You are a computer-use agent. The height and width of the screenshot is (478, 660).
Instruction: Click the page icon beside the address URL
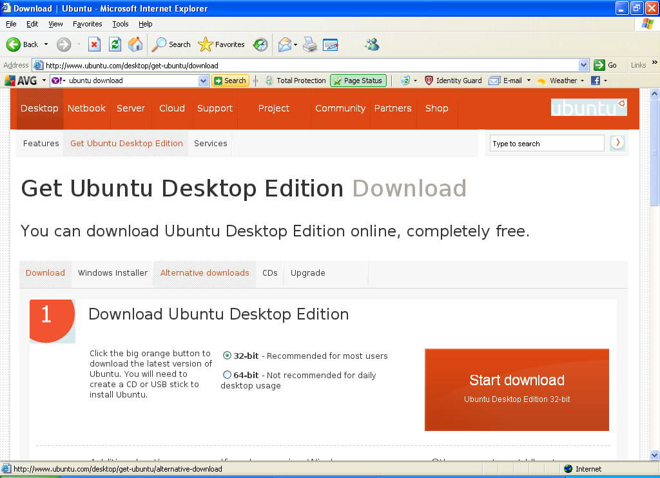click(38, 65)
